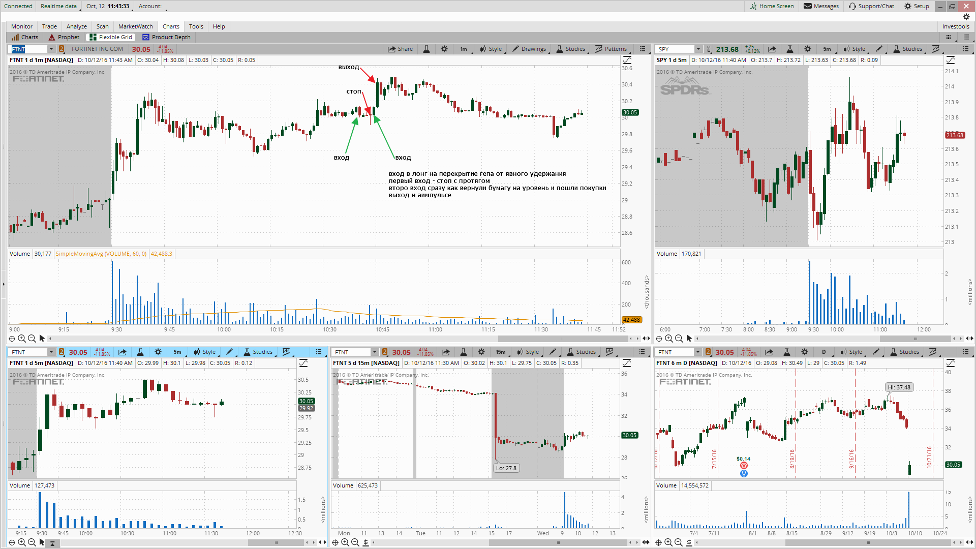Open the Scan tab

[103, 26]
